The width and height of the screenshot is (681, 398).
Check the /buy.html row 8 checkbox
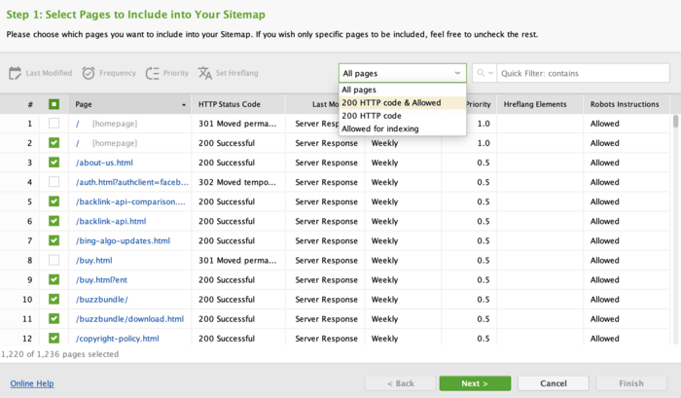(54, 260)
